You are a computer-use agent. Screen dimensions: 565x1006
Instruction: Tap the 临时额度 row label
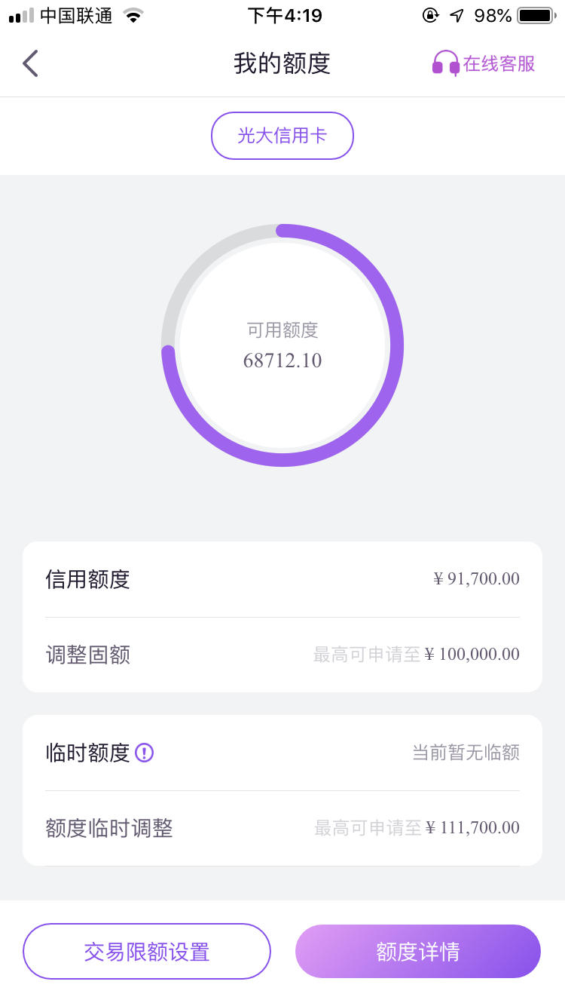tap(88, 753)
